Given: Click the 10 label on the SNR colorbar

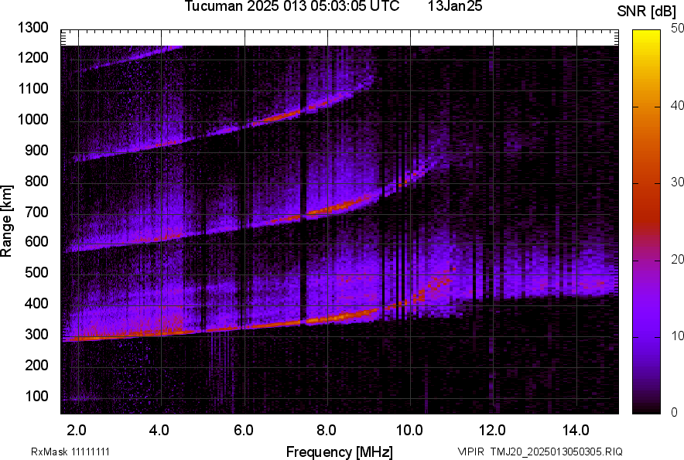Looking at the screenshot, I should coord(678,336).
